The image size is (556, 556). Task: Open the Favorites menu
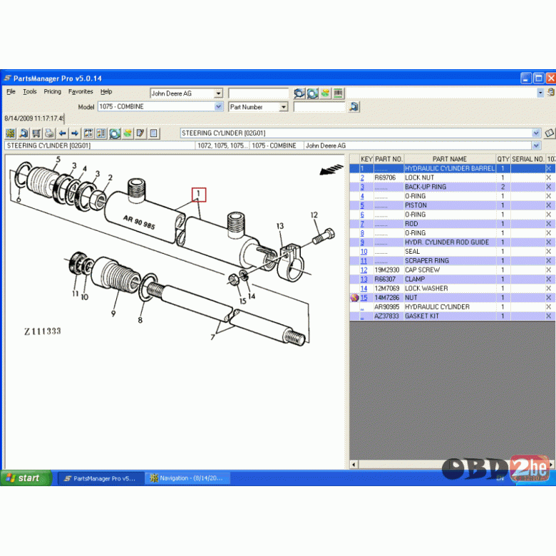pos(81,91)
